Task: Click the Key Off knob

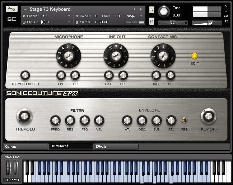Action: [x=209, y=116]
